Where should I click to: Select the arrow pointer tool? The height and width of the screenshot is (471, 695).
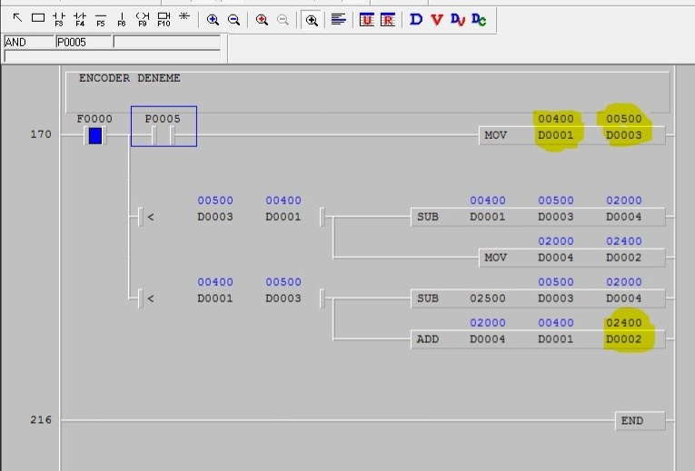pos(17,18)
